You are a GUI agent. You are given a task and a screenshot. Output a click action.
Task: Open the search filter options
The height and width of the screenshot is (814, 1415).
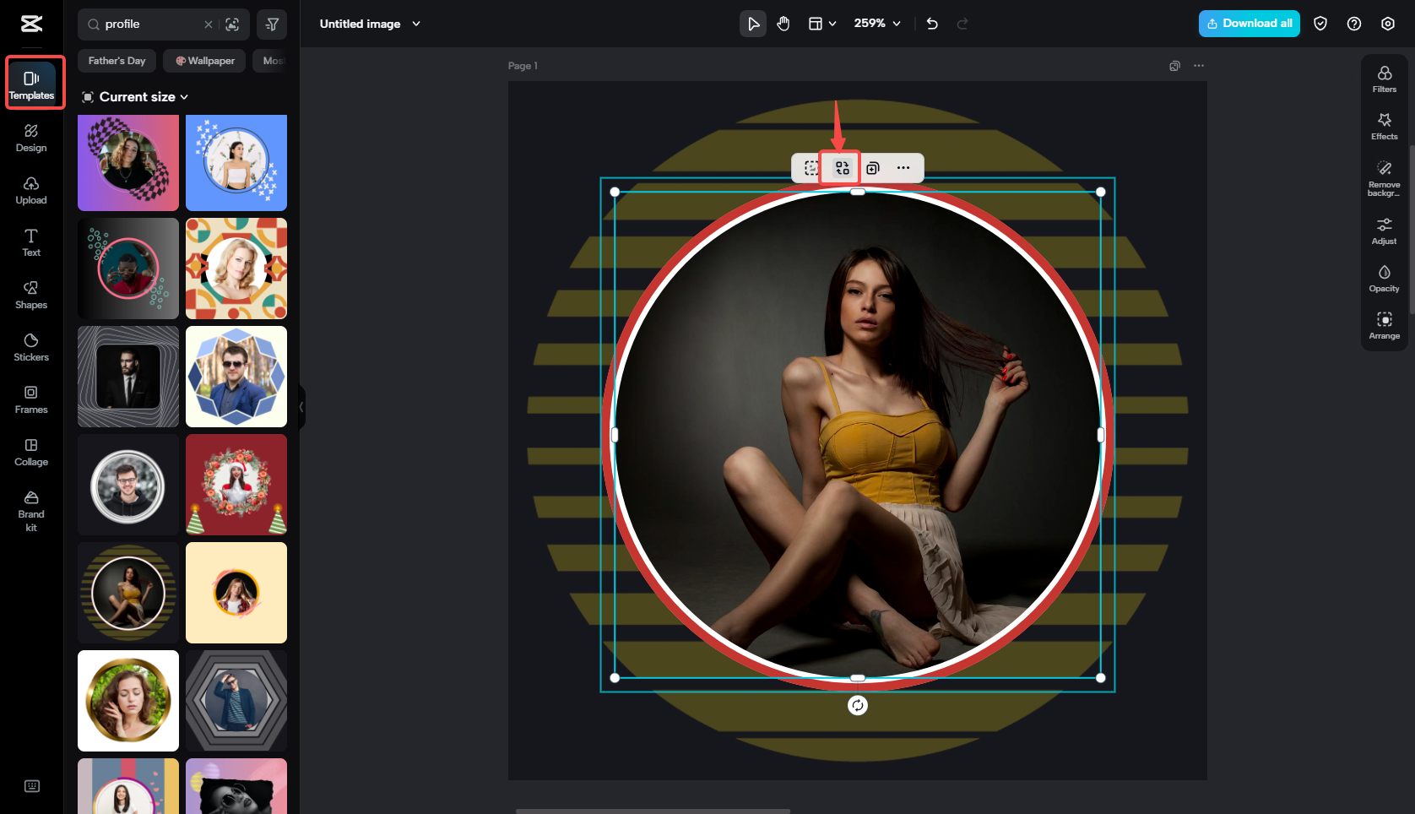click(x=272, y=24)
